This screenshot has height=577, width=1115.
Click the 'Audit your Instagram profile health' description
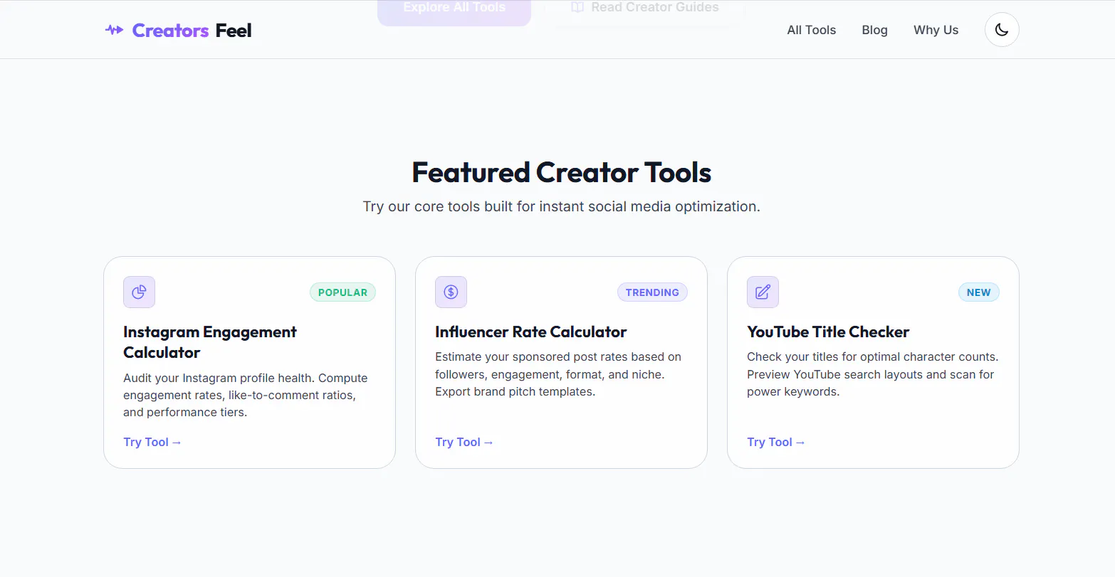pos(246,395)
